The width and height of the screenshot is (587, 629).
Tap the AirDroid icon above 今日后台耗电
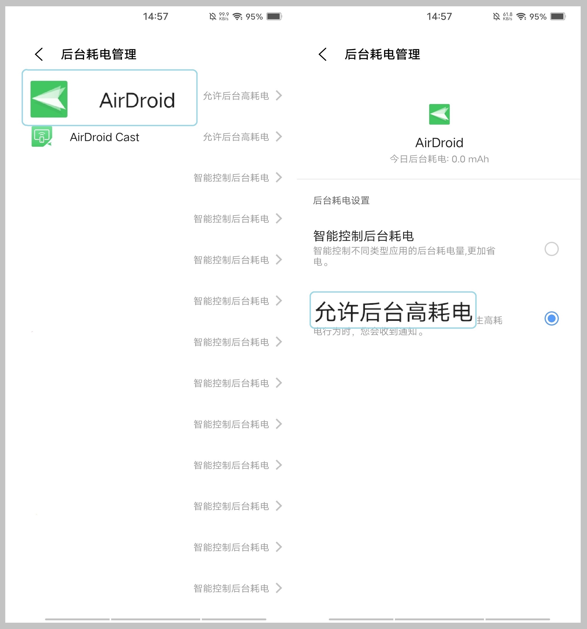coord(439,115)
